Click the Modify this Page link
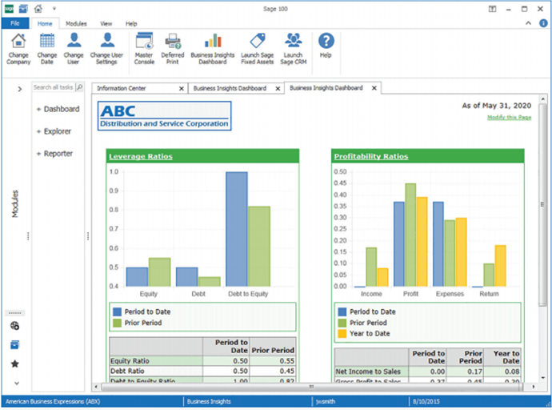The height and width of the screenshot is (410, 552). pyautogui.click(x=509, y=118)
